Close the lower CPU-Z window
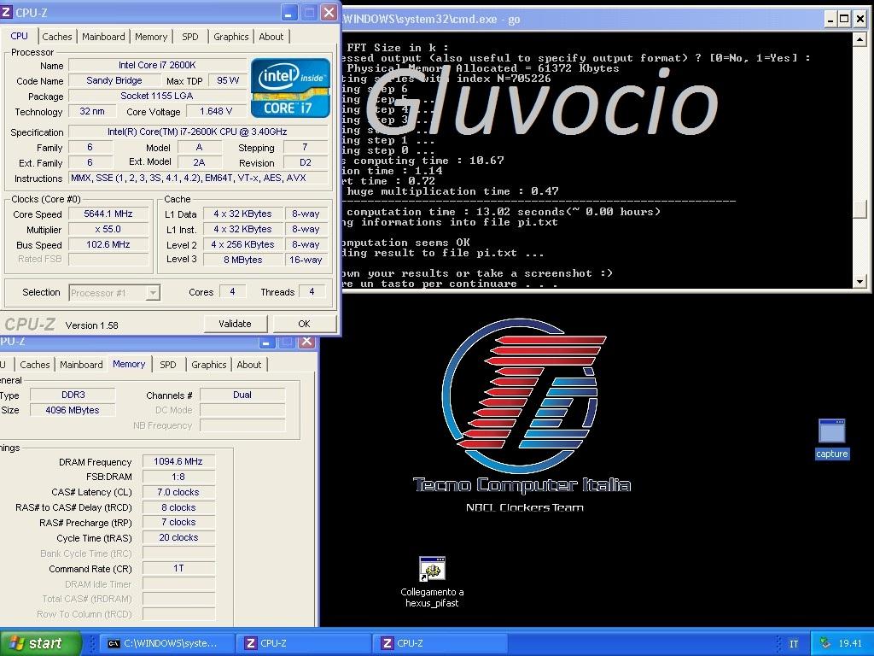Viewport: 874px width, 656px height. [306, 342]
